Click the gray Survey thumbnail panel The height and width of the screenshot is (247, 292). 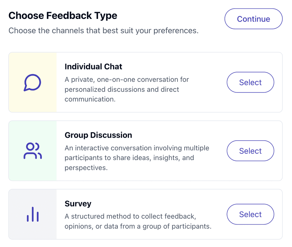(x=33, y=214)
